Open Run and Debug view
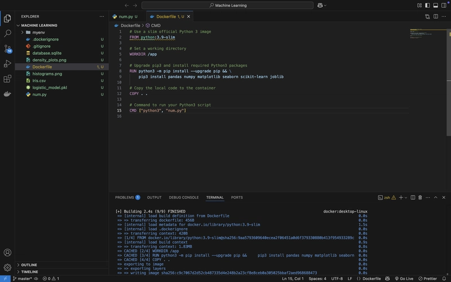This screenshot has height=282, width=451. (x=7, y=64)
